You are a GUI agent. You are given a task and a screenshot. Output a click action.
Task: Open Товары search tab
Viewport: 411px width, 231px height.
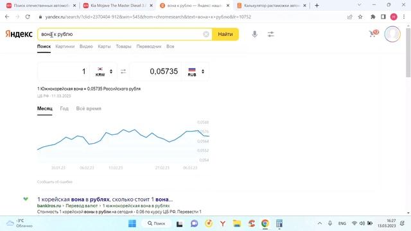click(x=123, y=46)
